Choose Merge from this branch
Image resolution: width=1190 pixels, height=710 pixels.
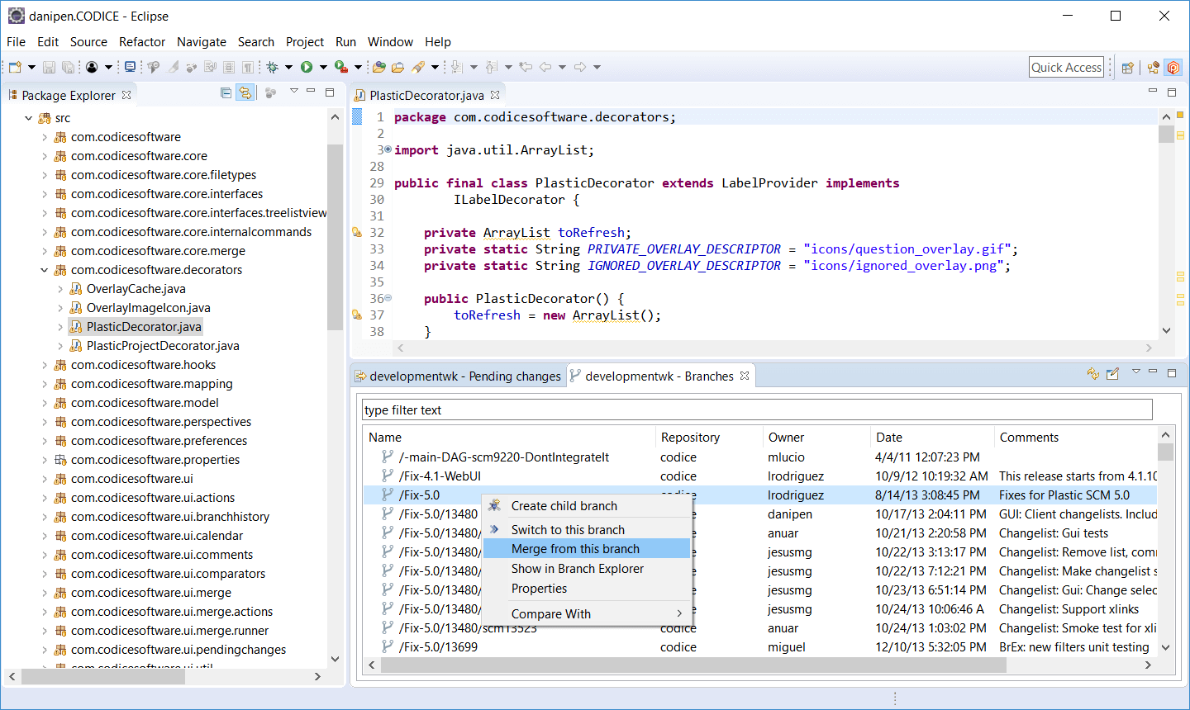(x=587, y=549)
